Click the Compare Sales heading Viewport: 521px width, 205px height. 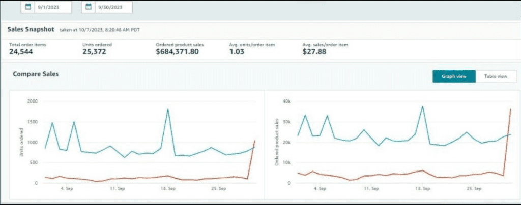click(x=36, y=74)
